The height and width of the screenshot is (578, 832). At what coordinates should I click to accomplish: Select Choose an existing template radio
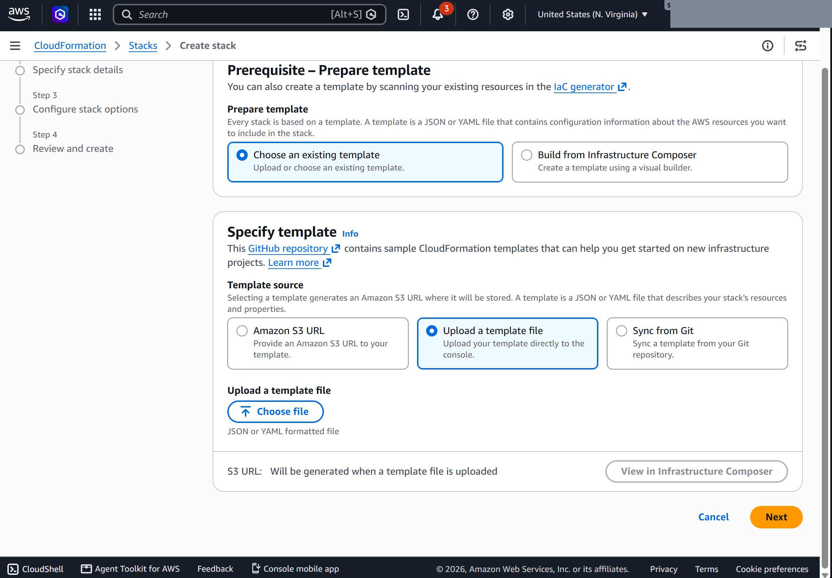pyautogui.click(x=242, y=155)
